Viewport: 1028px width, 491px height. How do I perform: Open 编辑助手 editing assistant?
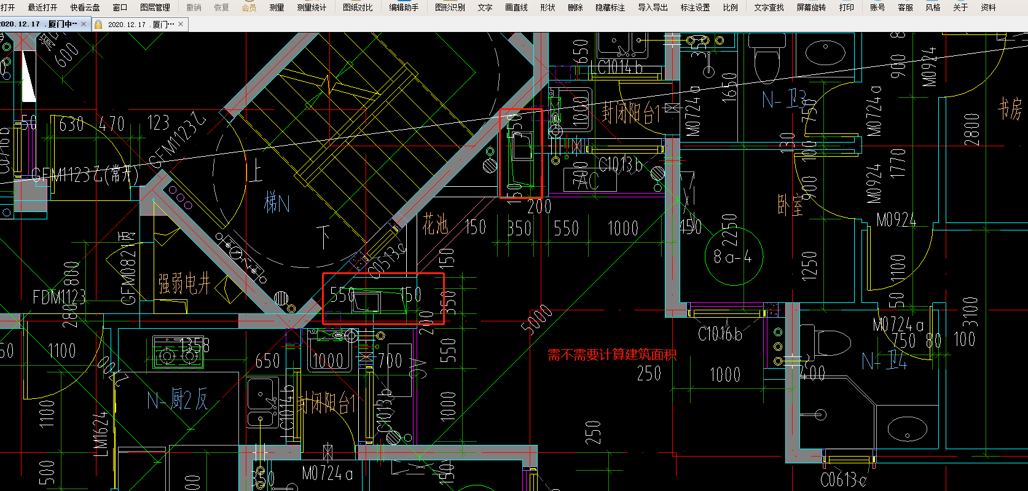pos(404,7)
